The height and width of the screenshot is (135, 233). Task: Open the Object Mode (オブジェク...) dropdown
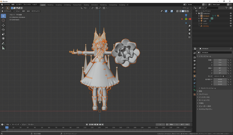[8, 11]
